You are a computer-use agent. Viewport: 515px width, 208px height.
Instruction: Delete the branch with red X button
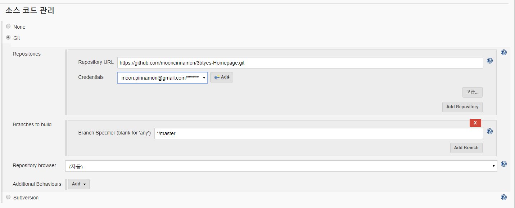pyautogui.click(x=475, y=123)
